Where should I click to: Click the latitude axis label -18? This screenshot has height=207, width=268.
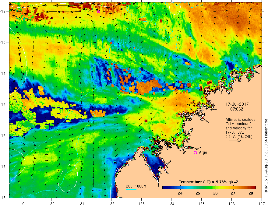pyautogui.click(x=3, y=198)
